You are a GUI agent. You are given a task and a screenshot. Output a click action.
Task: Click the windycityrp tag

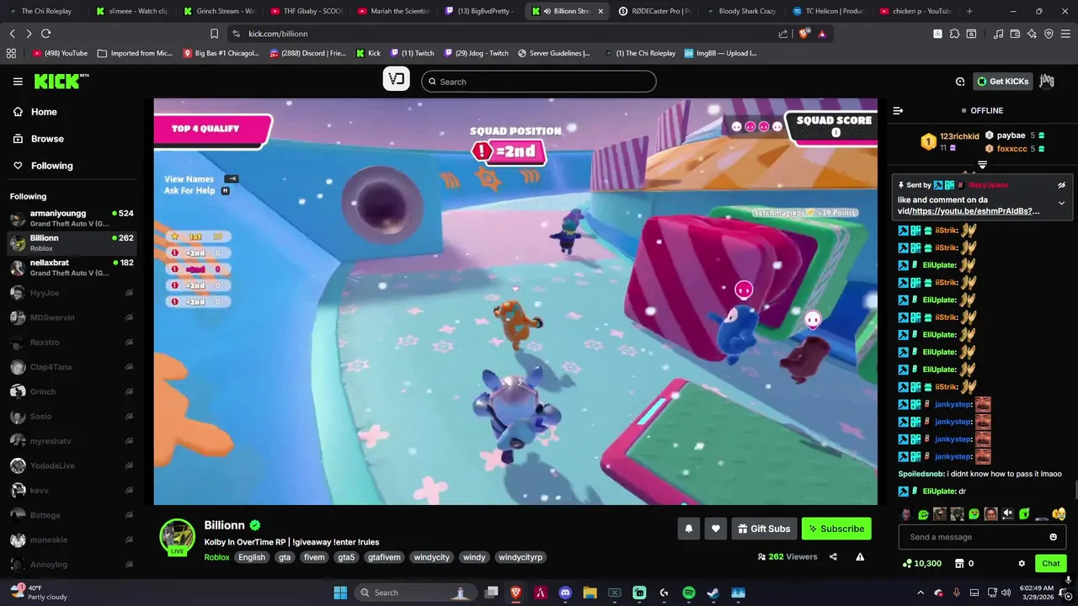click(x=520, y=557)
